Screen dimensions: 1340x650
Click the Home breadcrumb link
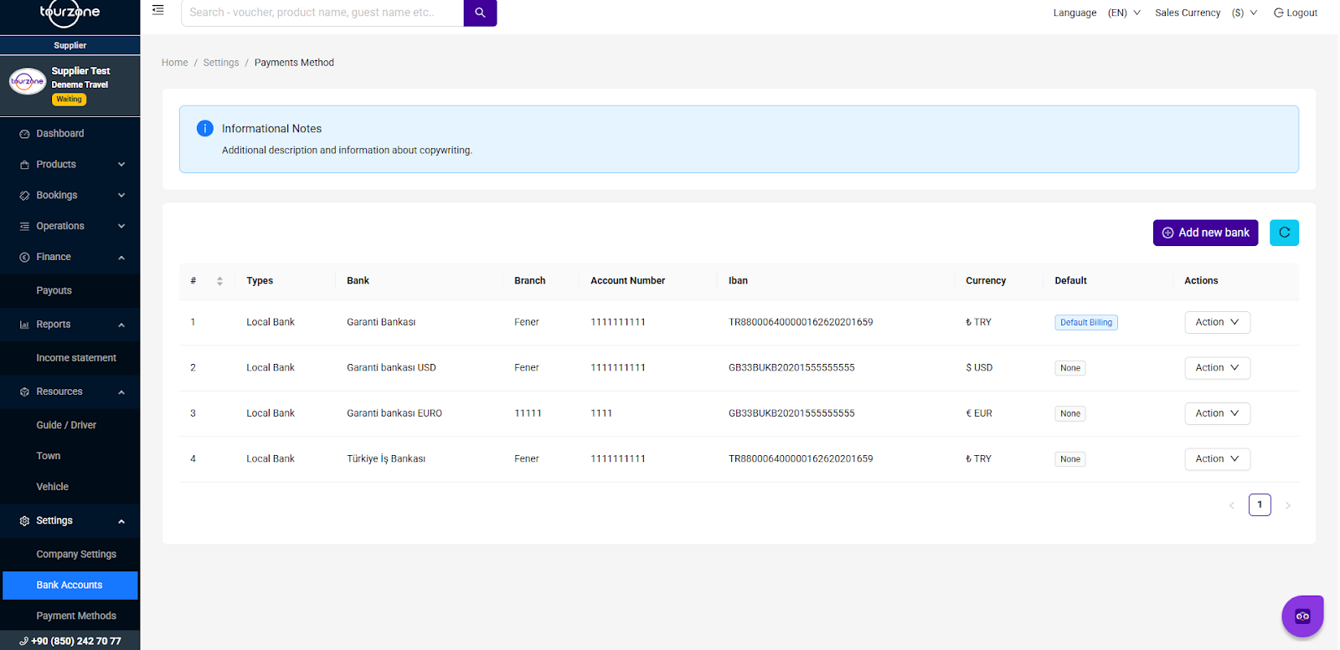coord(175,63)
